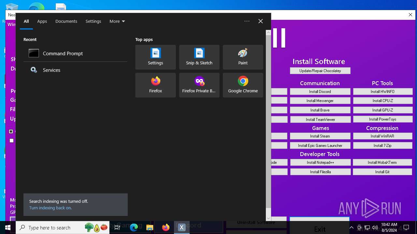Click Install HWiNFO button

(x=382, y=92)
